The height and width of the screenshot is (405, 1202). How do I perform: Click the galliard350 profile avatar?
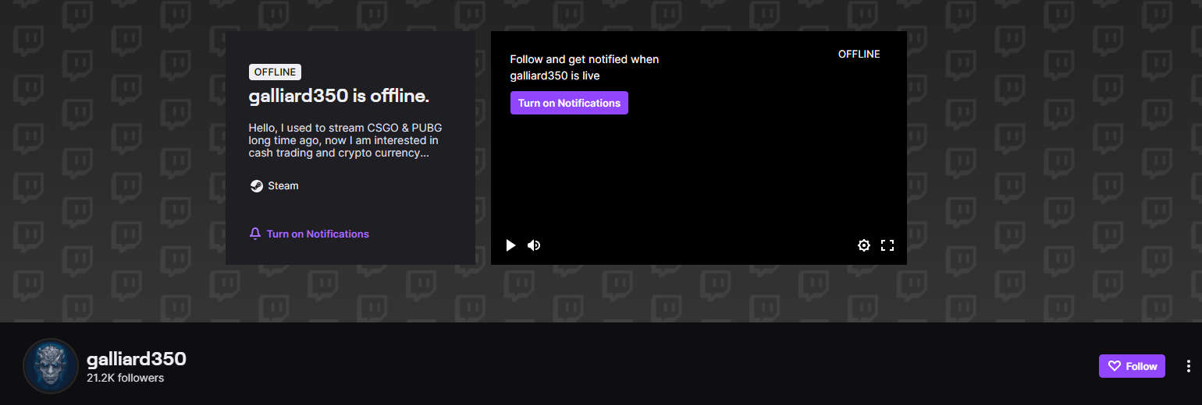[51, 366]
